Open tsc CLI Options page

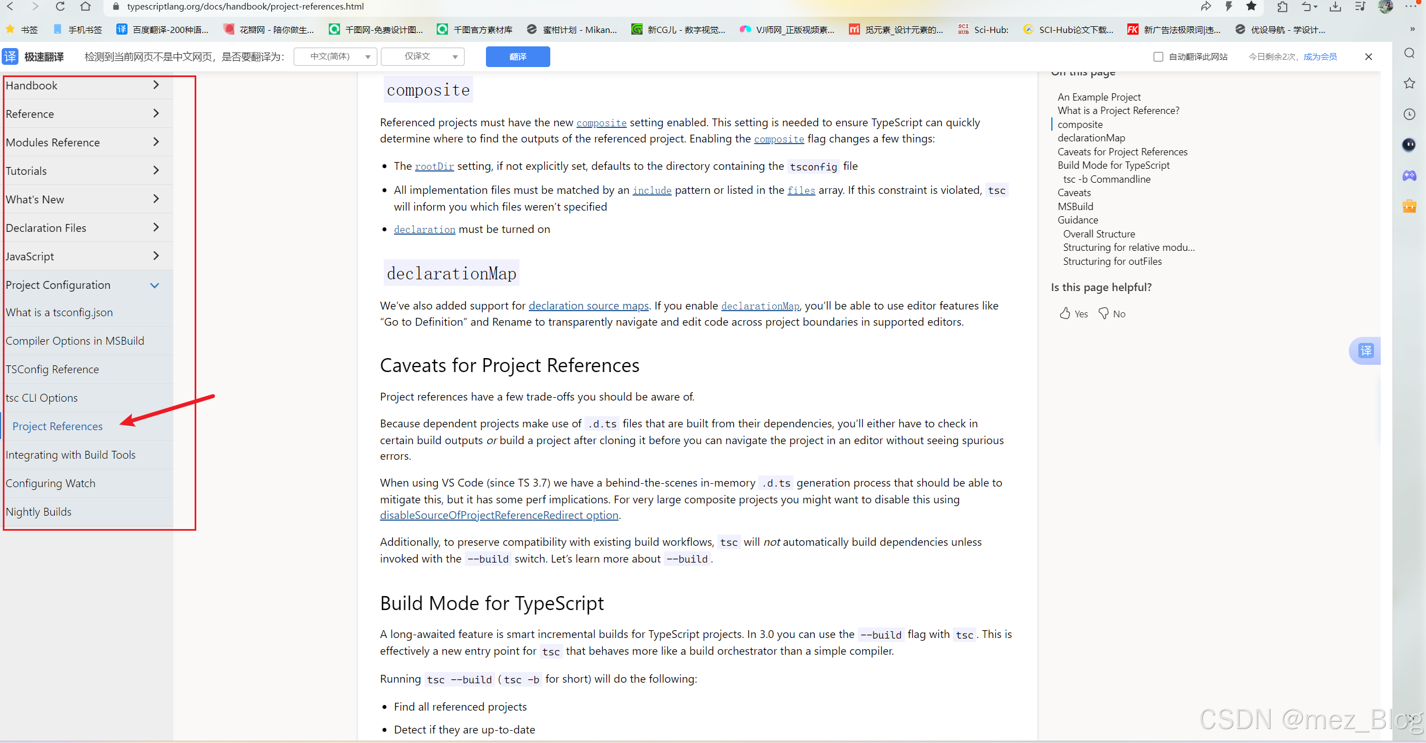(42, 398)
